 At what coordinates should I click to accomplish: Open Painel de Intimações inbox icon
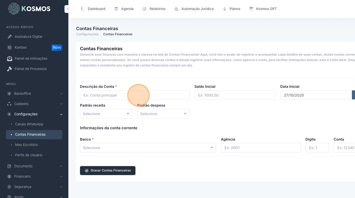tap(10, 59)
